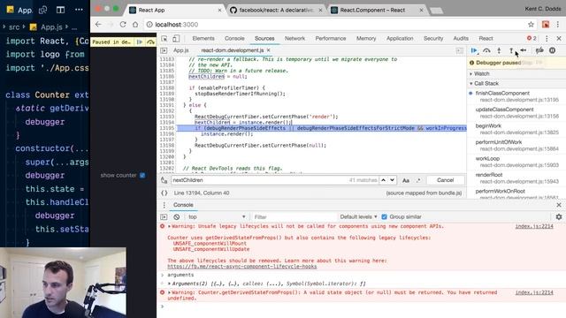The image size is (566, 318).
Task: Open the Default levels dropdown
Action: pyautogui.click(x=358, y=217)
